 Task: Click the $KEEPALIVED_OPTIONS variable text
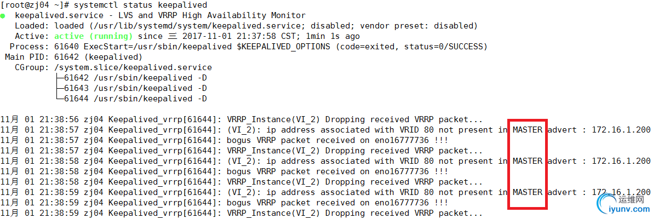coord(284,47)
